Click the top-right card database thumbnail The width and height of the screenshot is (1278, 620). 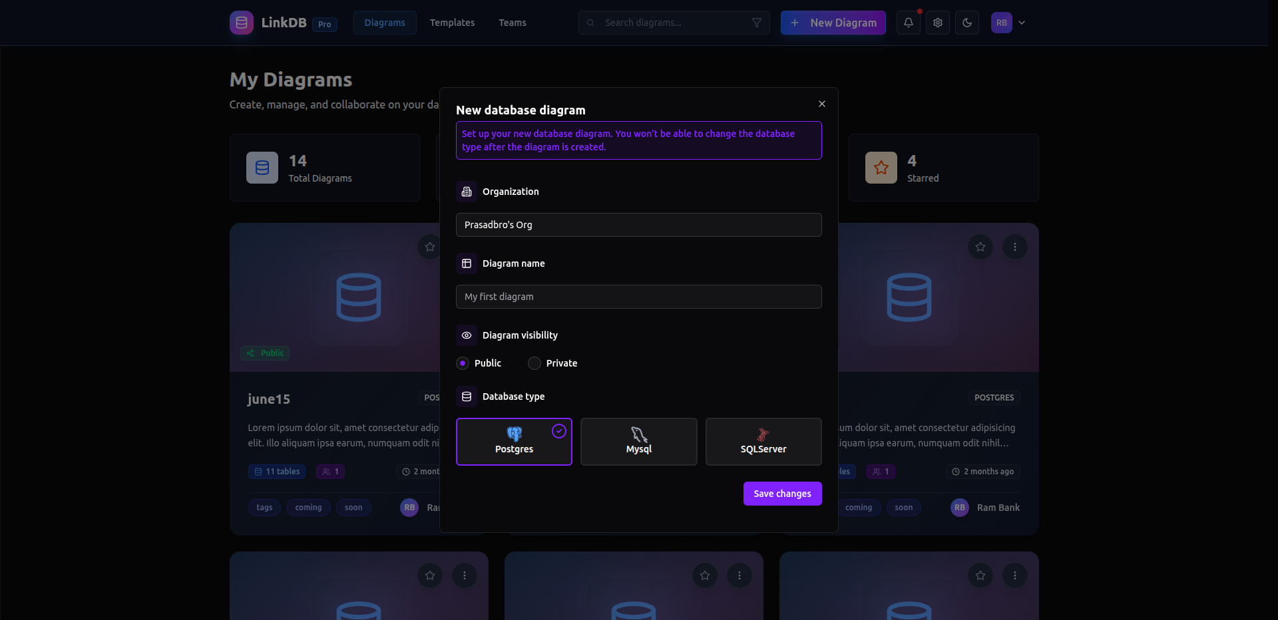(x=909, y=297)
